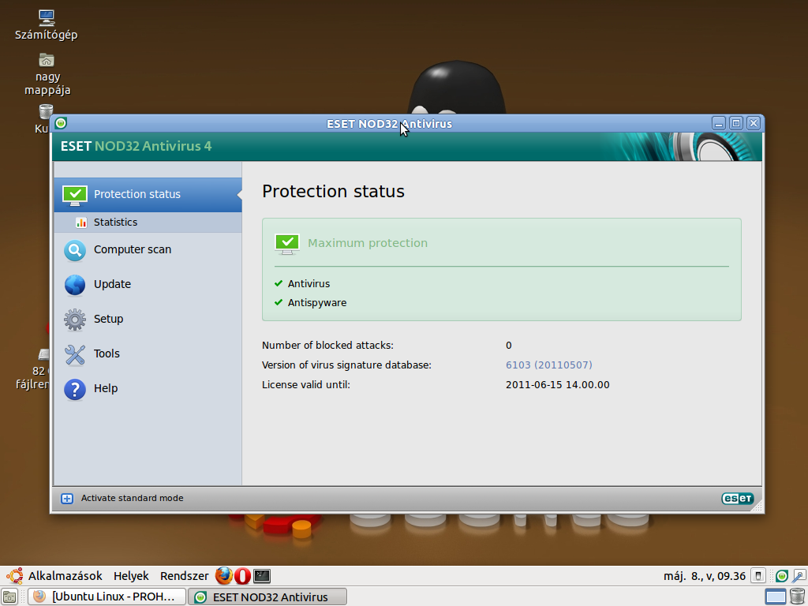This screenshot has height=606, width=808.
Task: Launch Opera from the panel
Action: pyautogui.click(x=243, y=575)
